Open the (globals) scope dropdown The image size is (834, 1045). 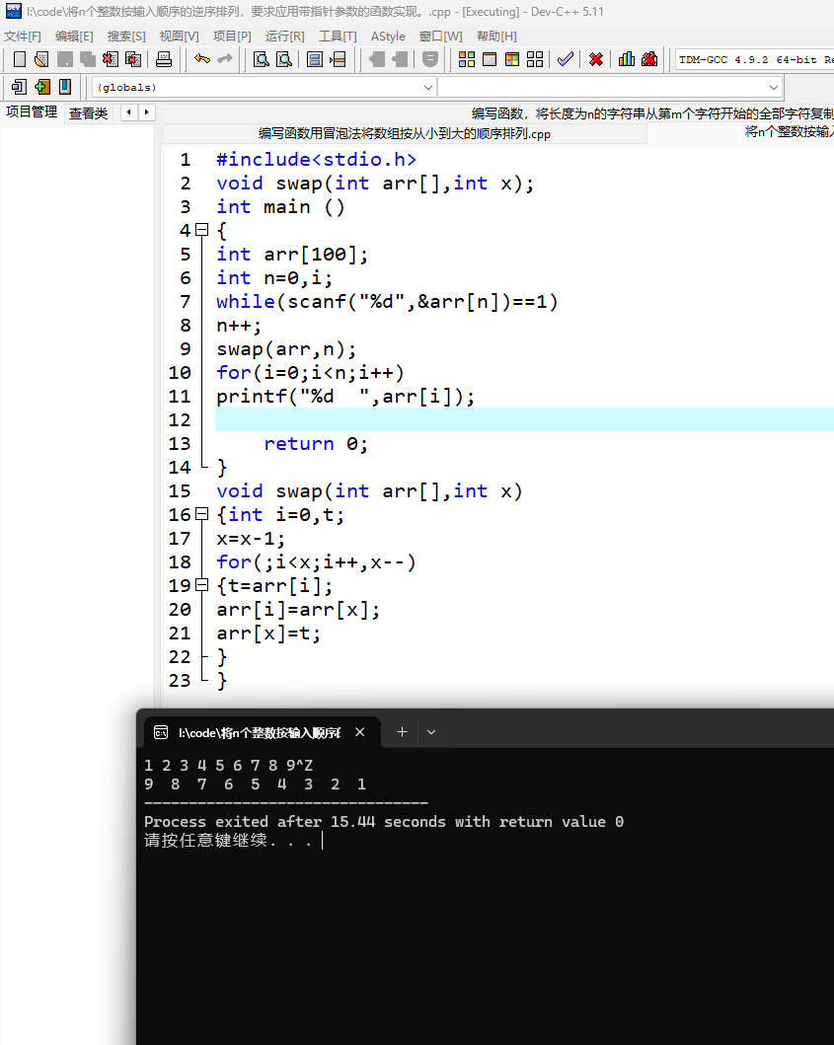(x=264, y=87)
